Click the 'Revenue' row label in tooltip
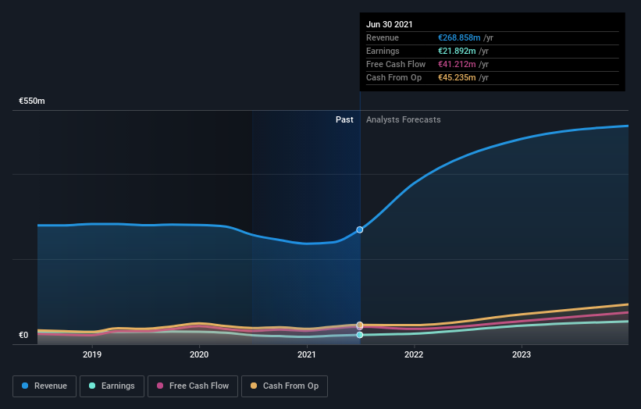The width and height of the screenshot is (641, 409). click(x=383, y=37)
